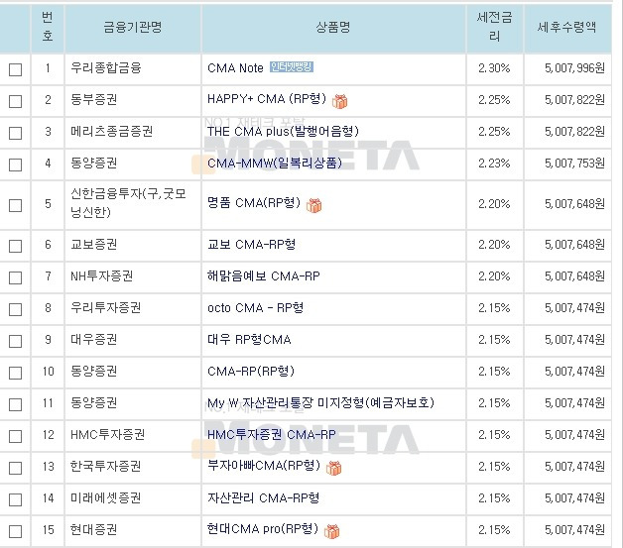Open the CMA-MMW(일복리상품) product link
This screenshot has height=548, width=623.
pyautogui.click(x=275, y=164)
